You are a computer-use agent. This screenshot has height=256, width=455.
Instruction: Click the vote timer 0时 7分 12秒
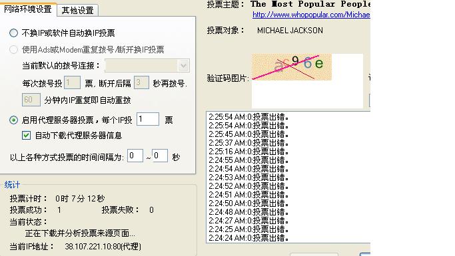coord(80,199)
